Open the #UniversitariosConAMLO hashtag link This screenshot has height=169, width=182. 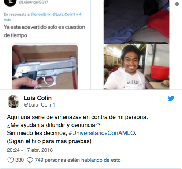click(x=102, y=133)
